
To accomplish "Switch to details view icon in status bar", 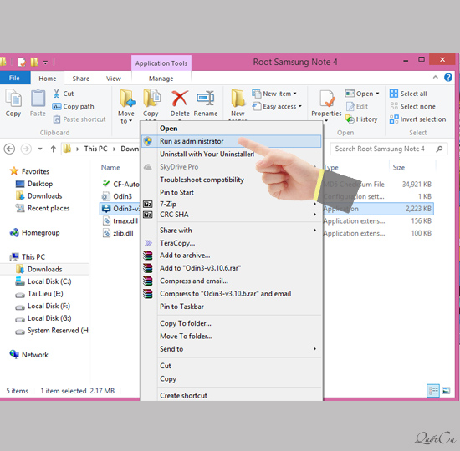I will coord(432,390).
